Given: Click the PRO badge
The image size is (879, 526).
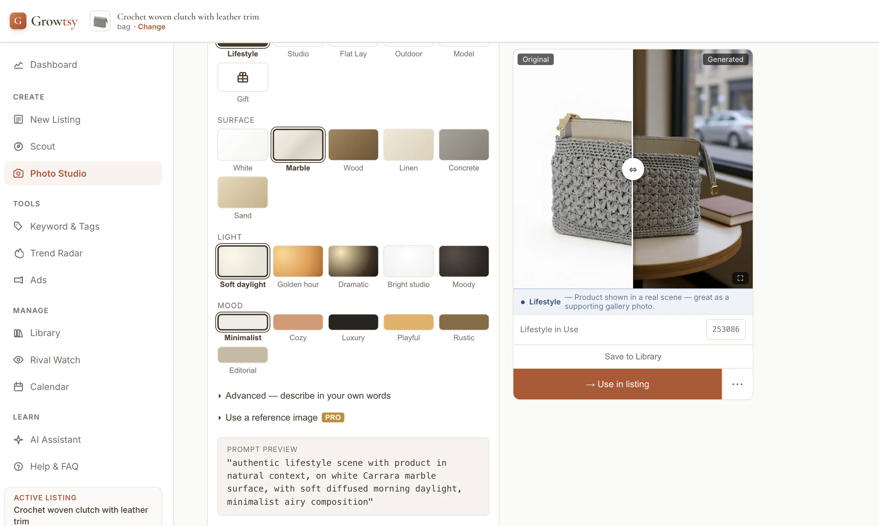Looking at the screenshot, I should (333, 418).
